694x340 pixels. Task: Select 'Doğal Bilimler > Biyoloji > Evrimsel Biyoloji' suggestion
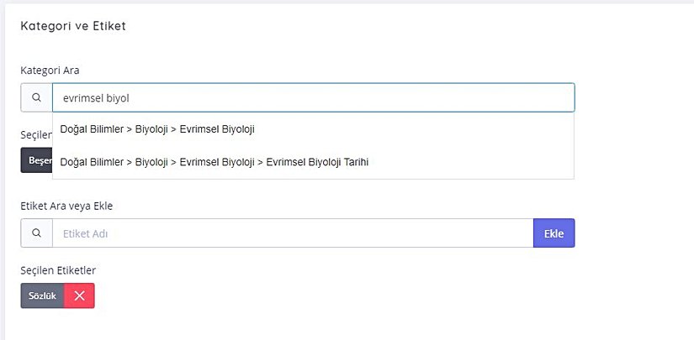pyautogui.click(x=157, y=129)
